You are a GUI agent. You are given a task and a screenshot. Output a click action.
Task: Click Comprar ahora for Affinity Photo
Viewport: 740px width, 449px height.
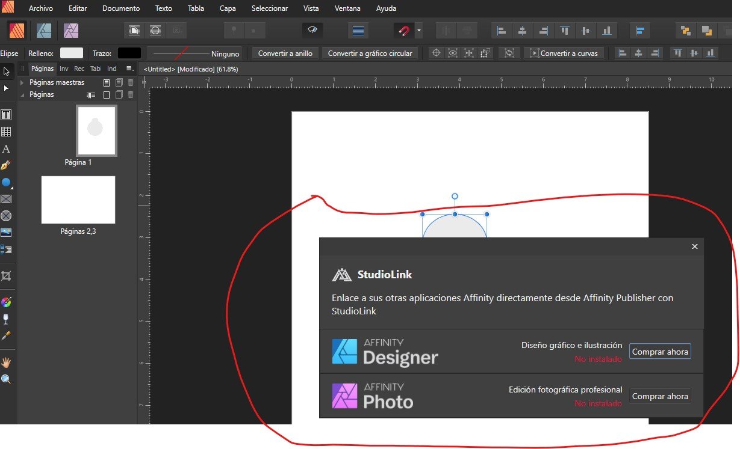pyautogui.click(x=660, y=396)
